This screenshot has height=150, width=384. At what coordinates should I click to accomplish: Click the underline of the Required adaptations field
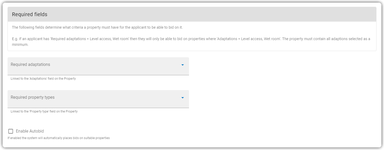98,75
